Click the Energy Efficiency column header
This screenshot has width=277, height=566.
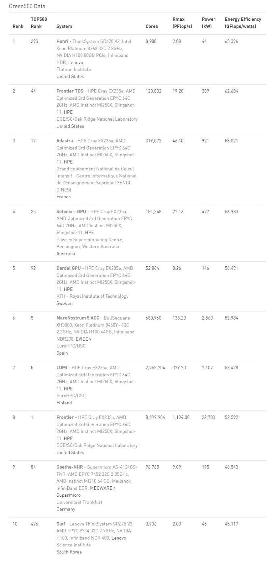243,23
